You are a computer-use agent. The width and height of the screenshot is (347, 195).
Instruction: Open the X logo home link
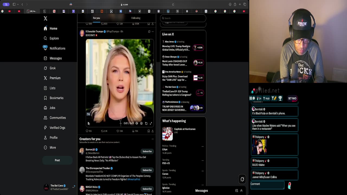(46, 18)
